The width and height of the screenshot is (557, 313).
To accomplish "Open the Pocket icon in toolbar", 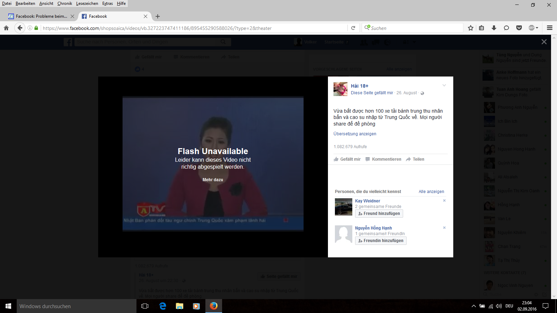I will coord(519,28).
